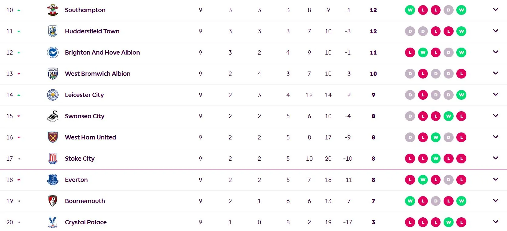Click the Crystal Palace eagle crest
507x231 pixels.
coord(53,222)
